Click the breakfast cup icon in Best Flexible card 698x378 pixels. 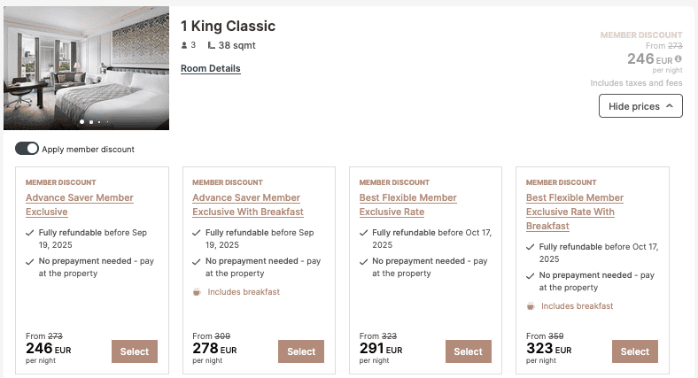click(531, 306)
